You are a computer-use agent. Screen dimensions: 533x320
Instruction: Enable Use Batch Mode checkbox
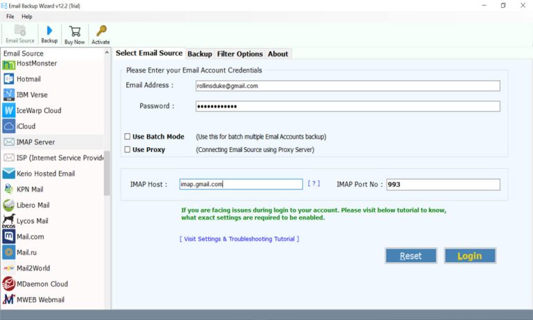[128, 136]
